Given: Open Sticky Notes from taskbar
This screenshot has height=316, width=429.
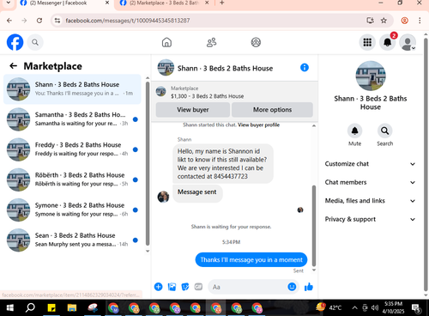Looking at the screenshot, I should click(x=51, y=308).
